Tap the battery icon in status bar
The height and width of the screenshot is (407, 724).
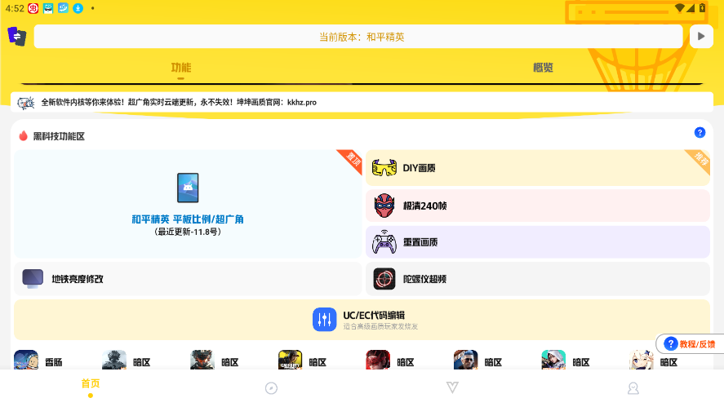[x=702, y=8]
